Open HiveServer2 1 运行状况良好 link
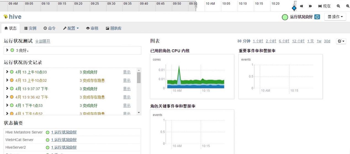 point(64,147)
